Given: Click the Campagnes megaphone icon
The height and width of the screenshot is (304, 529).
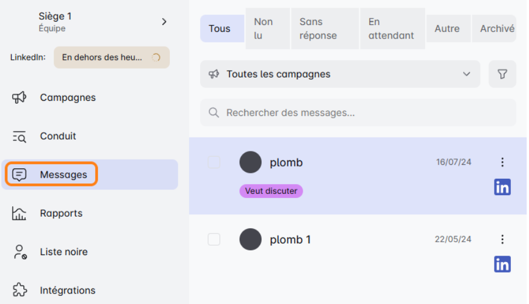Looking at the screenshot, I should point(19,97).
